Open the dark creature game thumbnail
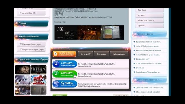This screenshot has width=185, height=104. (23, 70)
